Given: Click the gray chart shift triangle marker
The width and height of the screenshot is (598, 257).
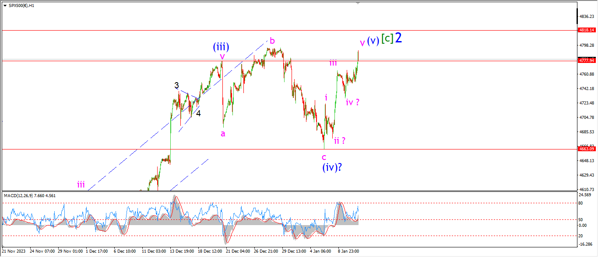Looking at the screenshot, I should [x=358, y=3].
